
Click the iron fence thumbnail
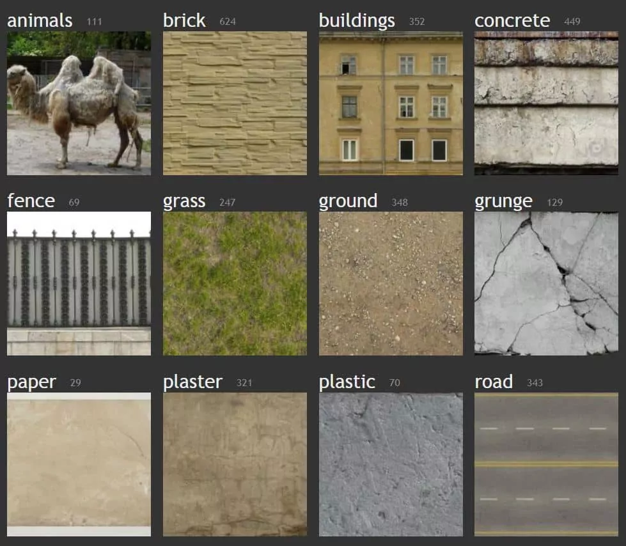79,284
